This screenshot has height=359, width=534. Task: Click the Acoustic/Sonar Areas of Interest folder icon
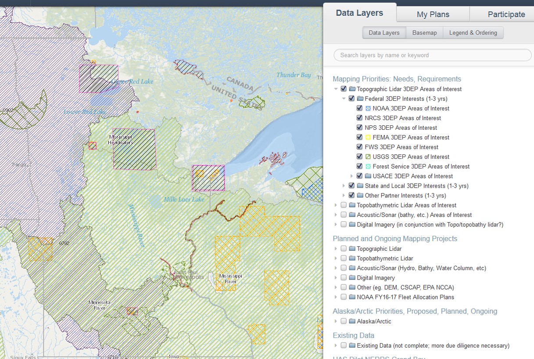352,215
